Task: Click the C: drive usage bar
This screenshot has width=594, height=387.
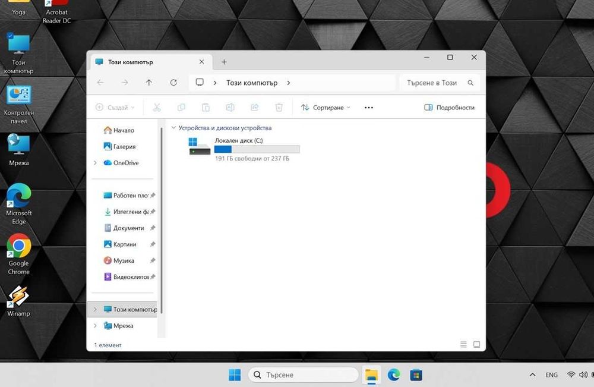Action: click(x=257, y=149)
